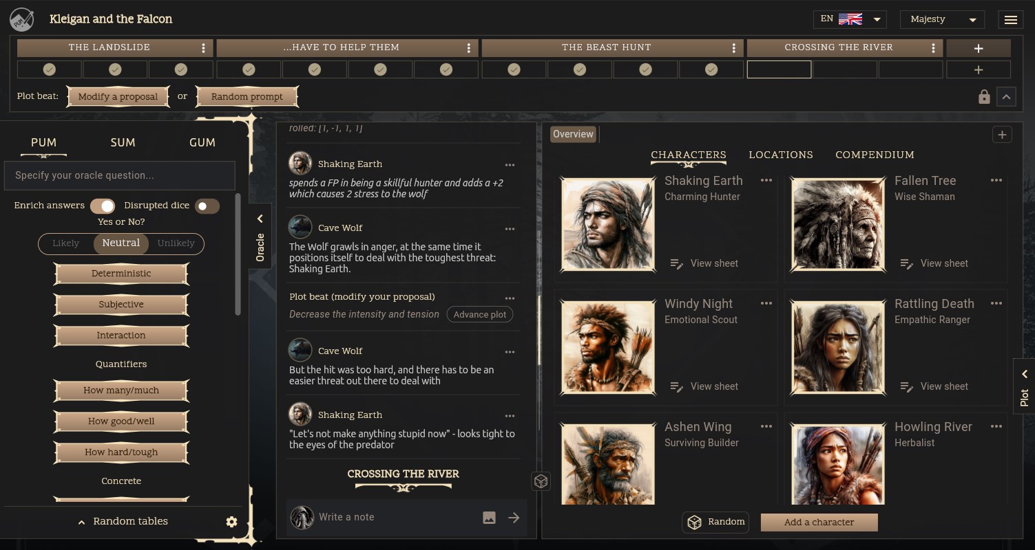This screenshot has height=550, width=1035.
Task: Click the hamburger menu icon in the top right
Action: coord(1010,19)
